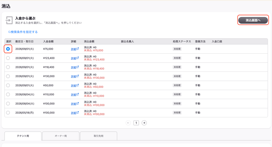The width and height of the screenshot is (272, 147).
Task: Open the 検索条件を指定する search link
Action: [23, 32]
